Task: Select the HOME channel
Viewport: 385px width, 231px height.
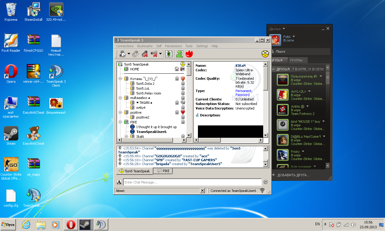Action: (135, 69)
